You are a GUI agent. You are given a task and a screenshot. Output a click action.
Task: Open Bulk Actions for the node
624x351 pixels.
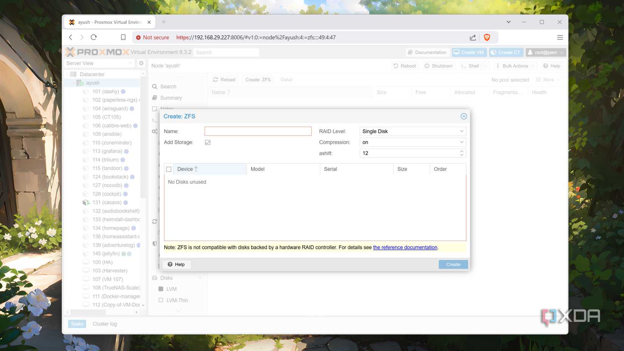click(x=514, y=66)
